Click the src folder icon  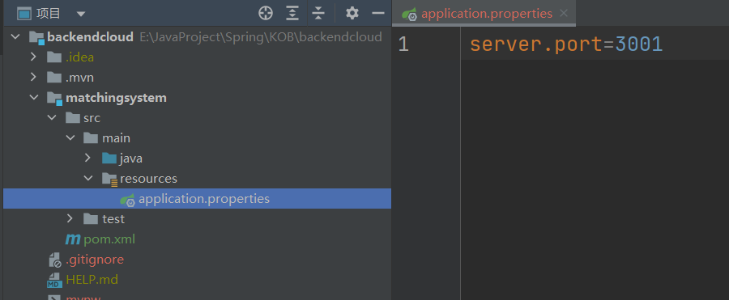coord(73,118)
